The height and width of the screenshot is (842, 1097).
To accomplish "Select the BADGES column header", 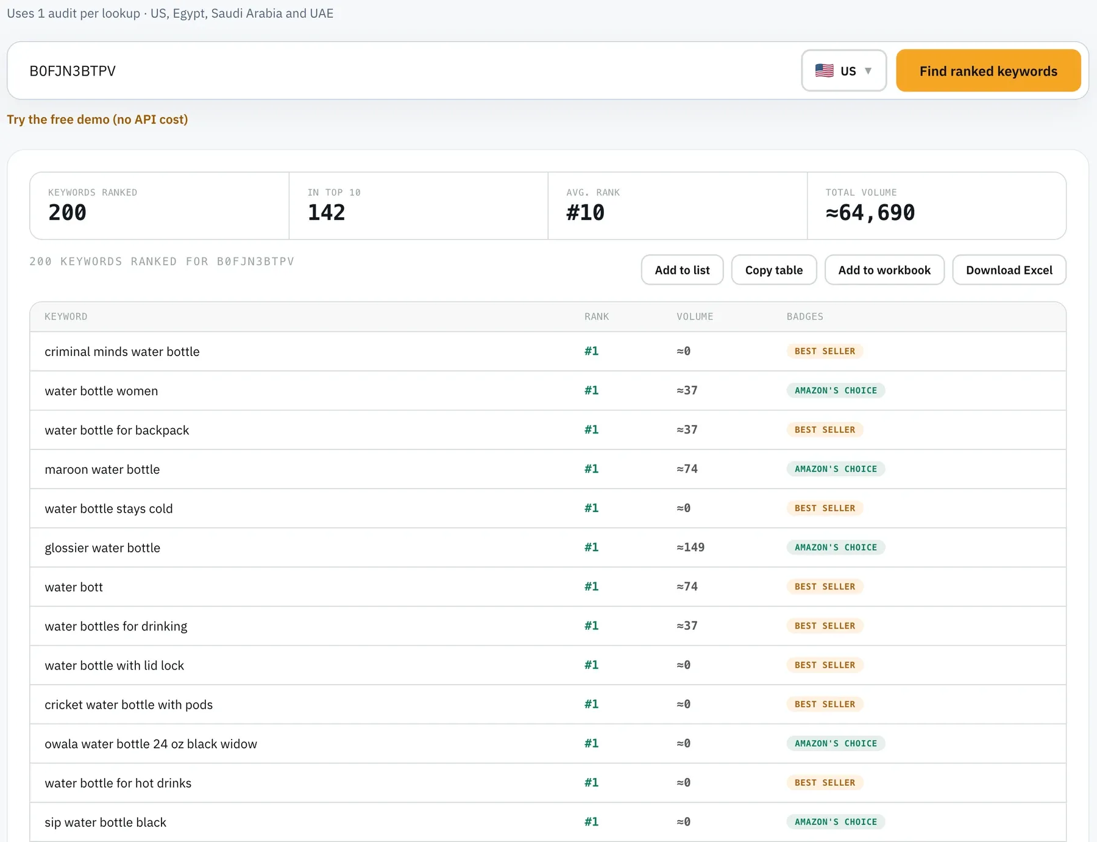I will pos(804,316).
